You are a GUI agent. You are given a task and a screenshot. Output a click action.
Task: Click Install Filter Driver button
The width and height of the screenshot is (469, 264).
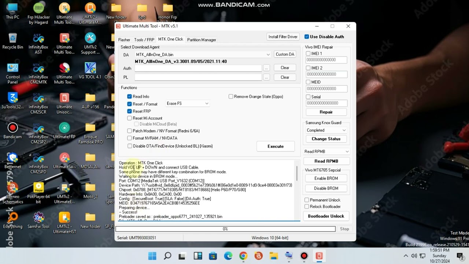(283, 37)
